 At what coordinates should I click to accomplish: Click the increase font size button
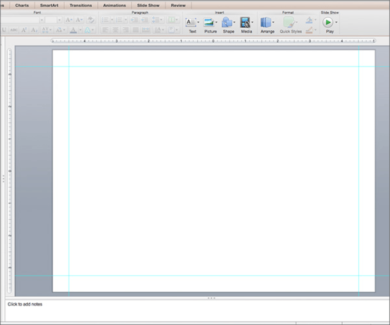pos(68,20)
